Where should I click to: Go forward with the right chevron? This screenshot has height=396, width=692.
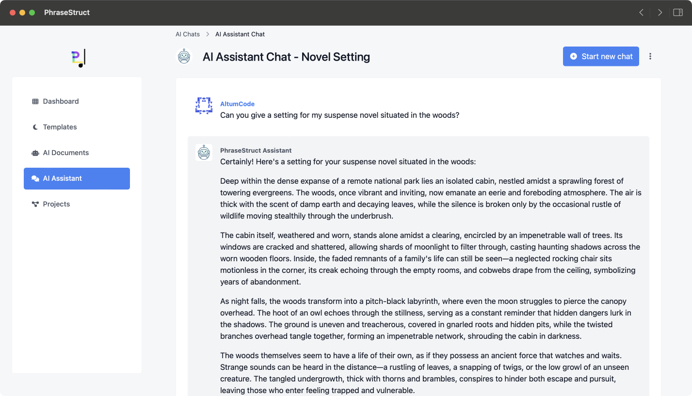660,13
